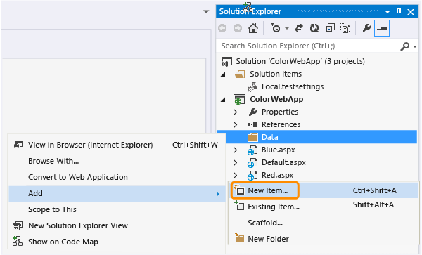This screenshot has width=422, height=255.
Task: Collapse the ColorWebApp project node
Action: click(223, 100)
